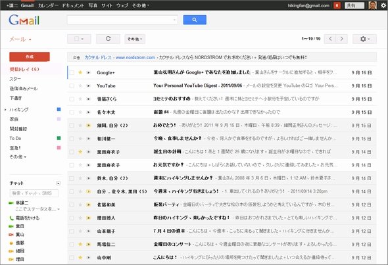The height and width of the screenshot is (265, 388).
Task: Unstar the こんにちは！ message from 山中剛
Action: (80, 258)
